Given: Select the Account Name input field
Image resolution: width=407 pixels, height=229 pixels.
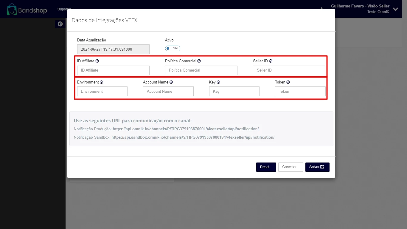Looking at the screenshot, I should tap(168, 92).
